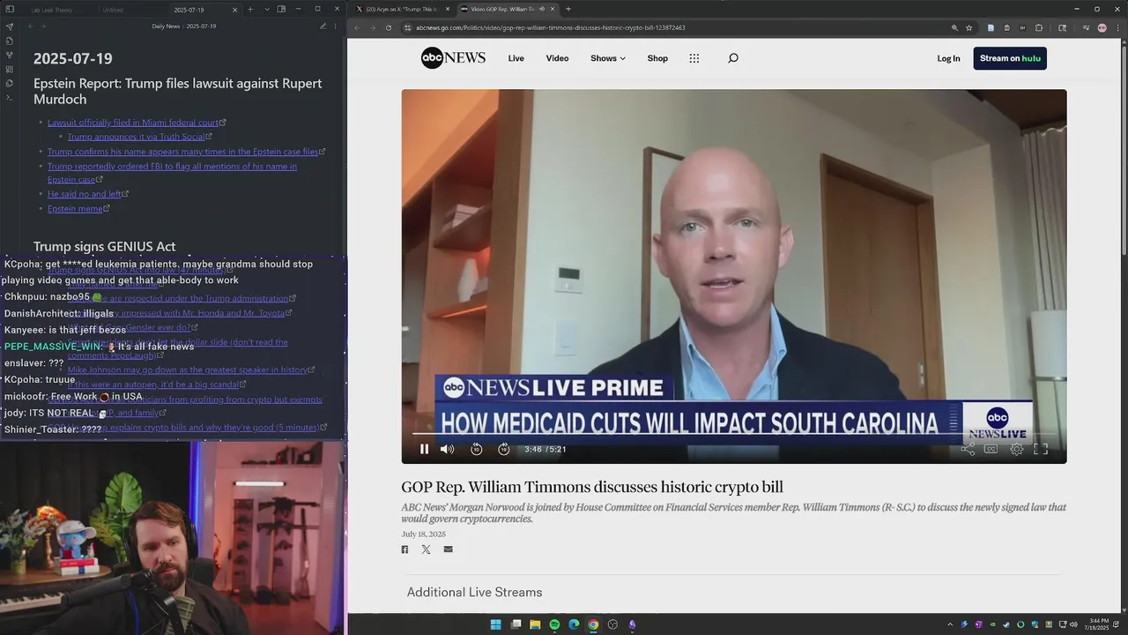1128x635 pixels.
Task: Click the Chrome address bar URL
Action: click(x=550, y=27)
